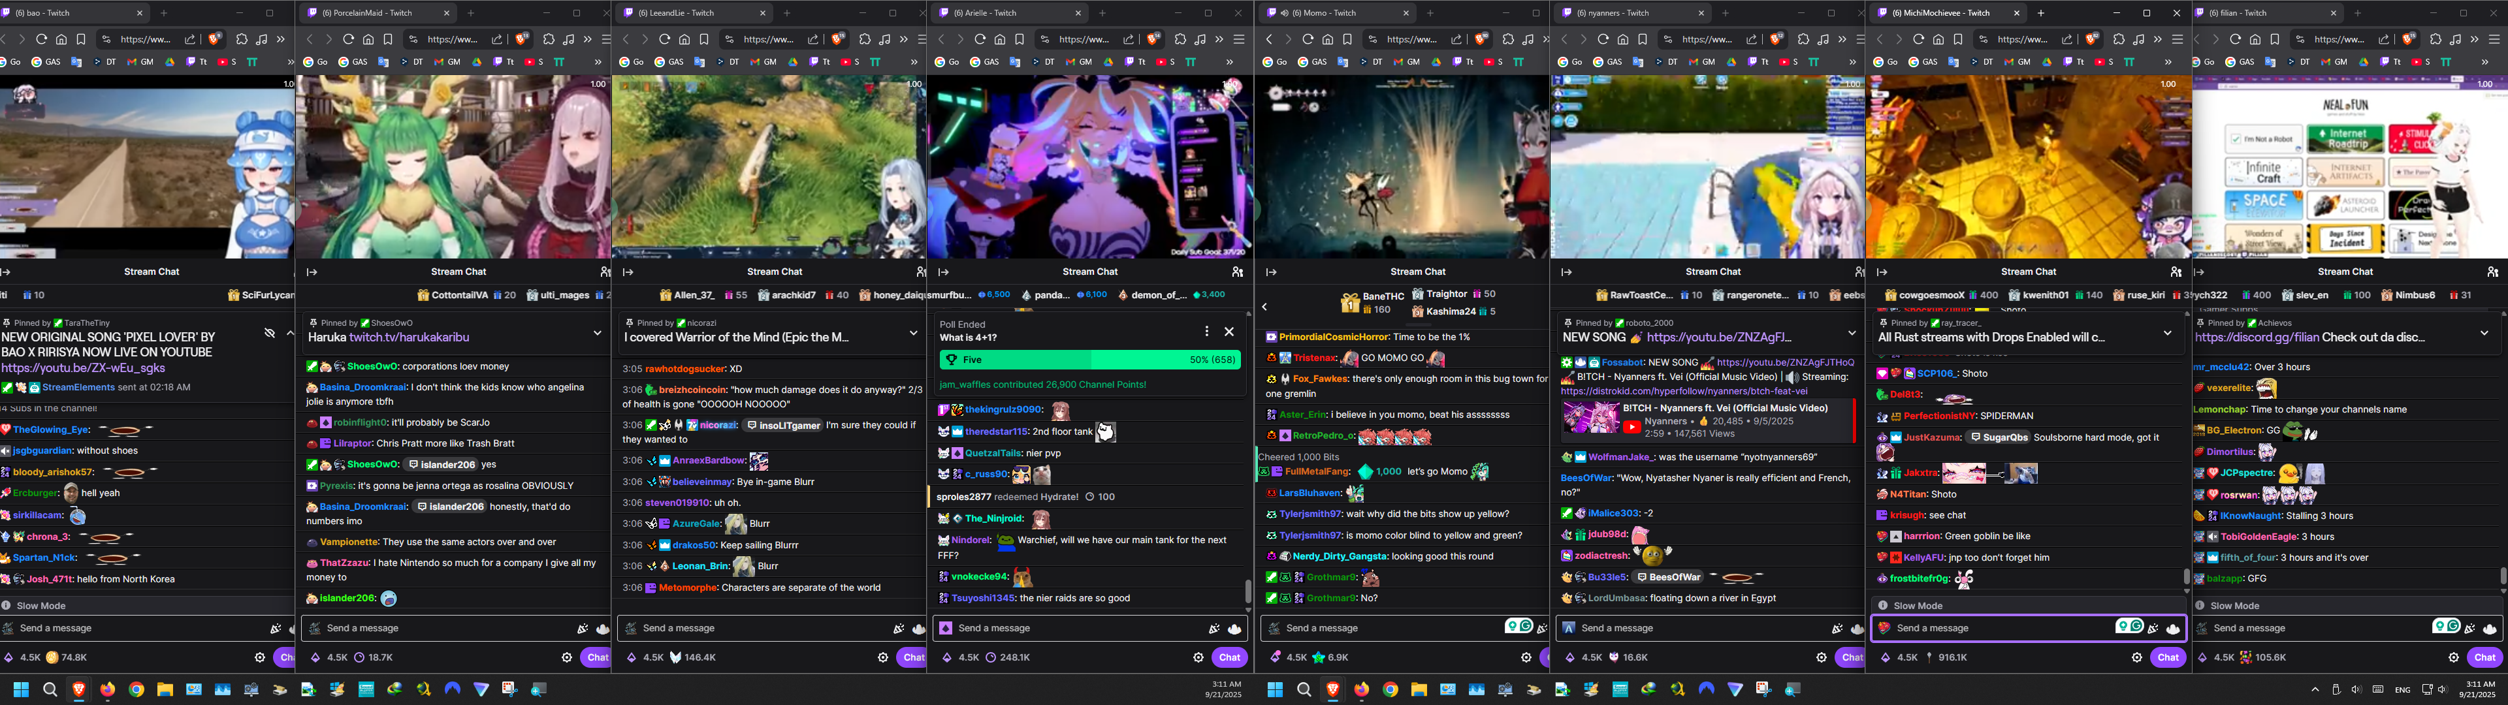The image size is (2508, 705).
Task: Click the Firefox icon in the right taskbar
Action: (x=1361, y=689)
